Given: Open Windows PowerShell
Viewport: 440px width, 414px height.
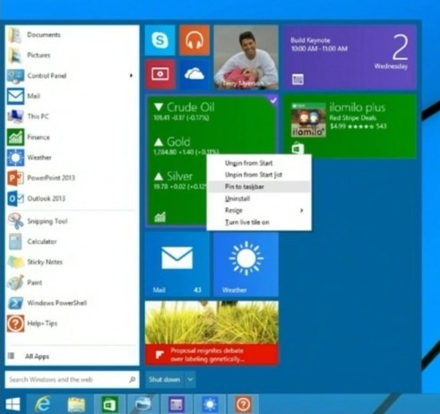Looking at the screenshot, I should (72, 303).
